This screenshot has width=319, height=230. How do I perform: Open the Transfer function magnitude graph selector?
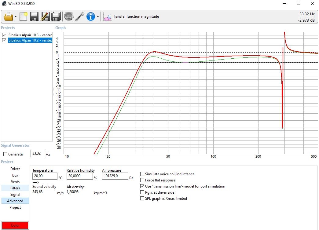(x=136, y=16)
